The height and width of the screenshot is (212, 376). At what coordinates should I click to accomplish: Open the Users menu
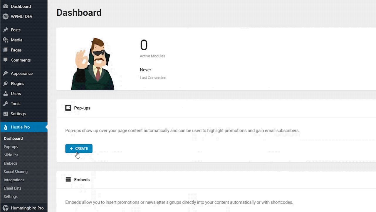(23, 94)
